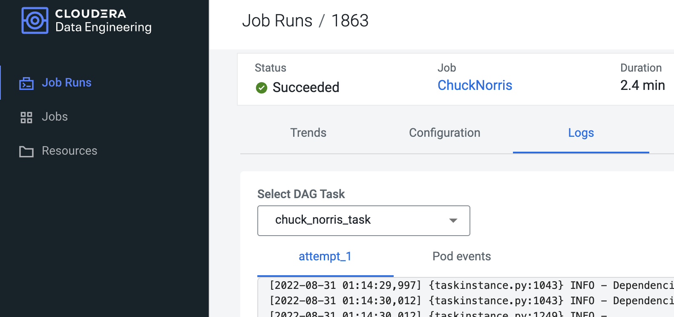Click the dropdown arrow for chuck_norris_task
Viewport: 674px width, 317px height.
[453, 221]
